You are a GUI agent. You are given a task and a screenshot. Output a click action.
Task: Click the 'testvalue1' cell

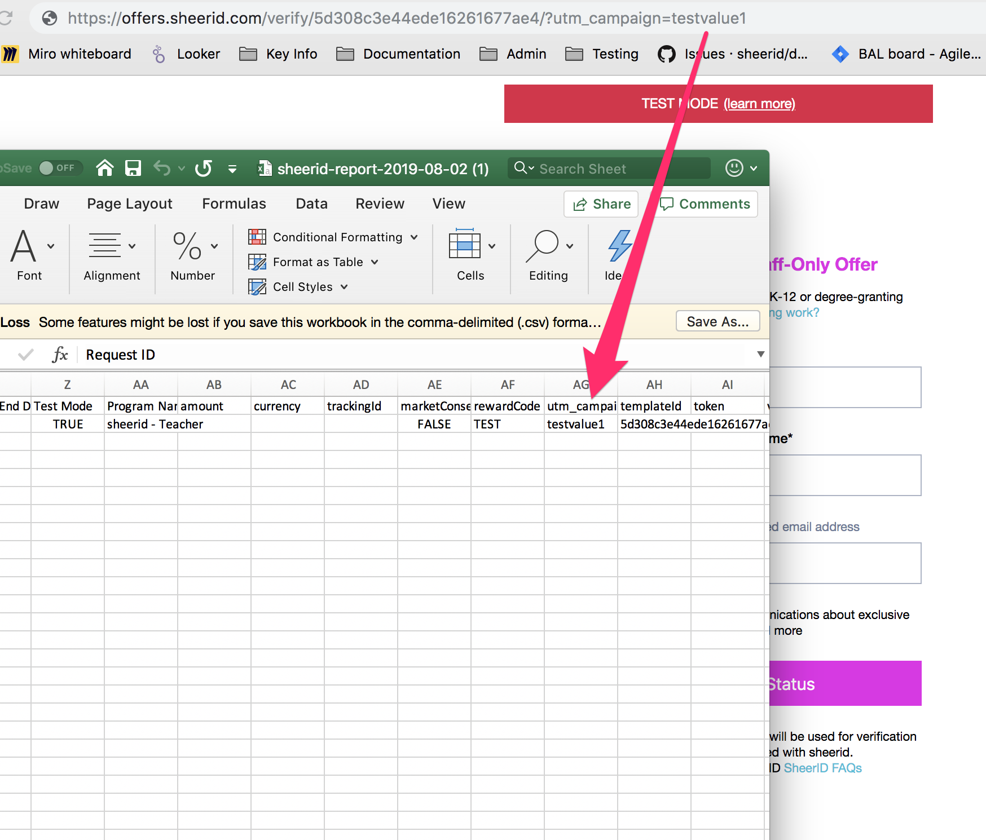(x=581, y=424)
